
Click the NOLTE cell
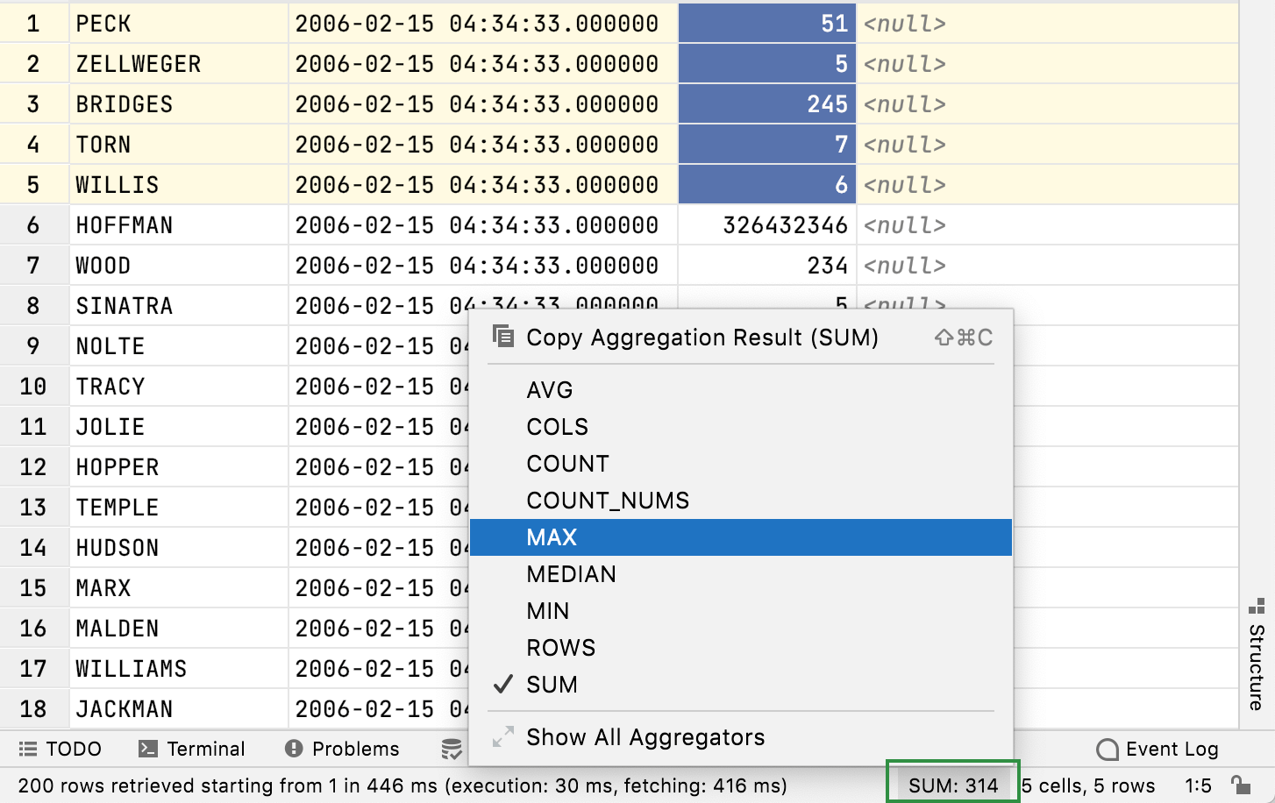[179, 346]
